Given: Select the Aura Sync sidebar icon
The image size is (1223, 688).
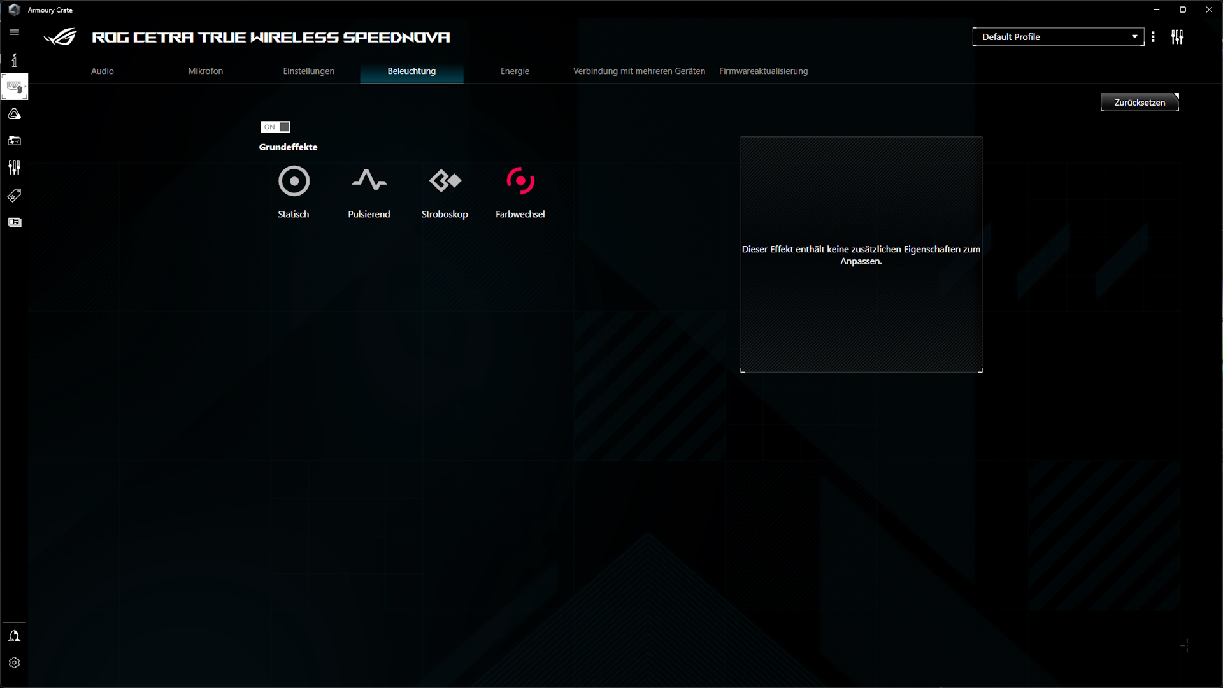Looking at the screenshot, I should (x=14, y=114).
